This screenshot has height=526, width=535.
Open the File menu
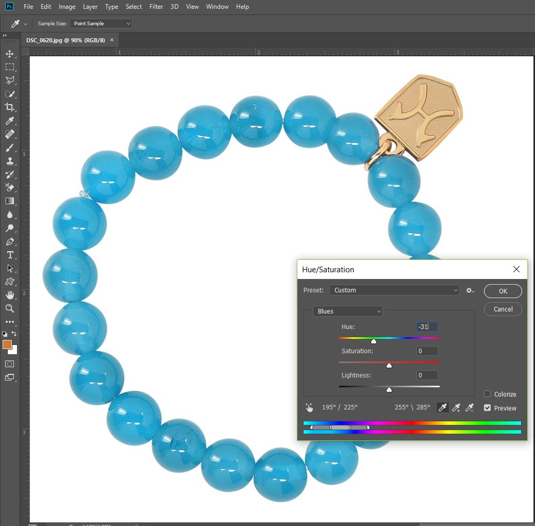click(28, 7)
